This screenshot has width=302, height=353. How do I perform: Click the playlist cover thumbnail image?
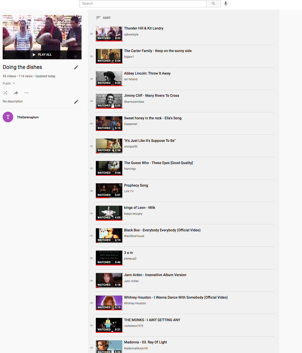(x=42, y=37)
